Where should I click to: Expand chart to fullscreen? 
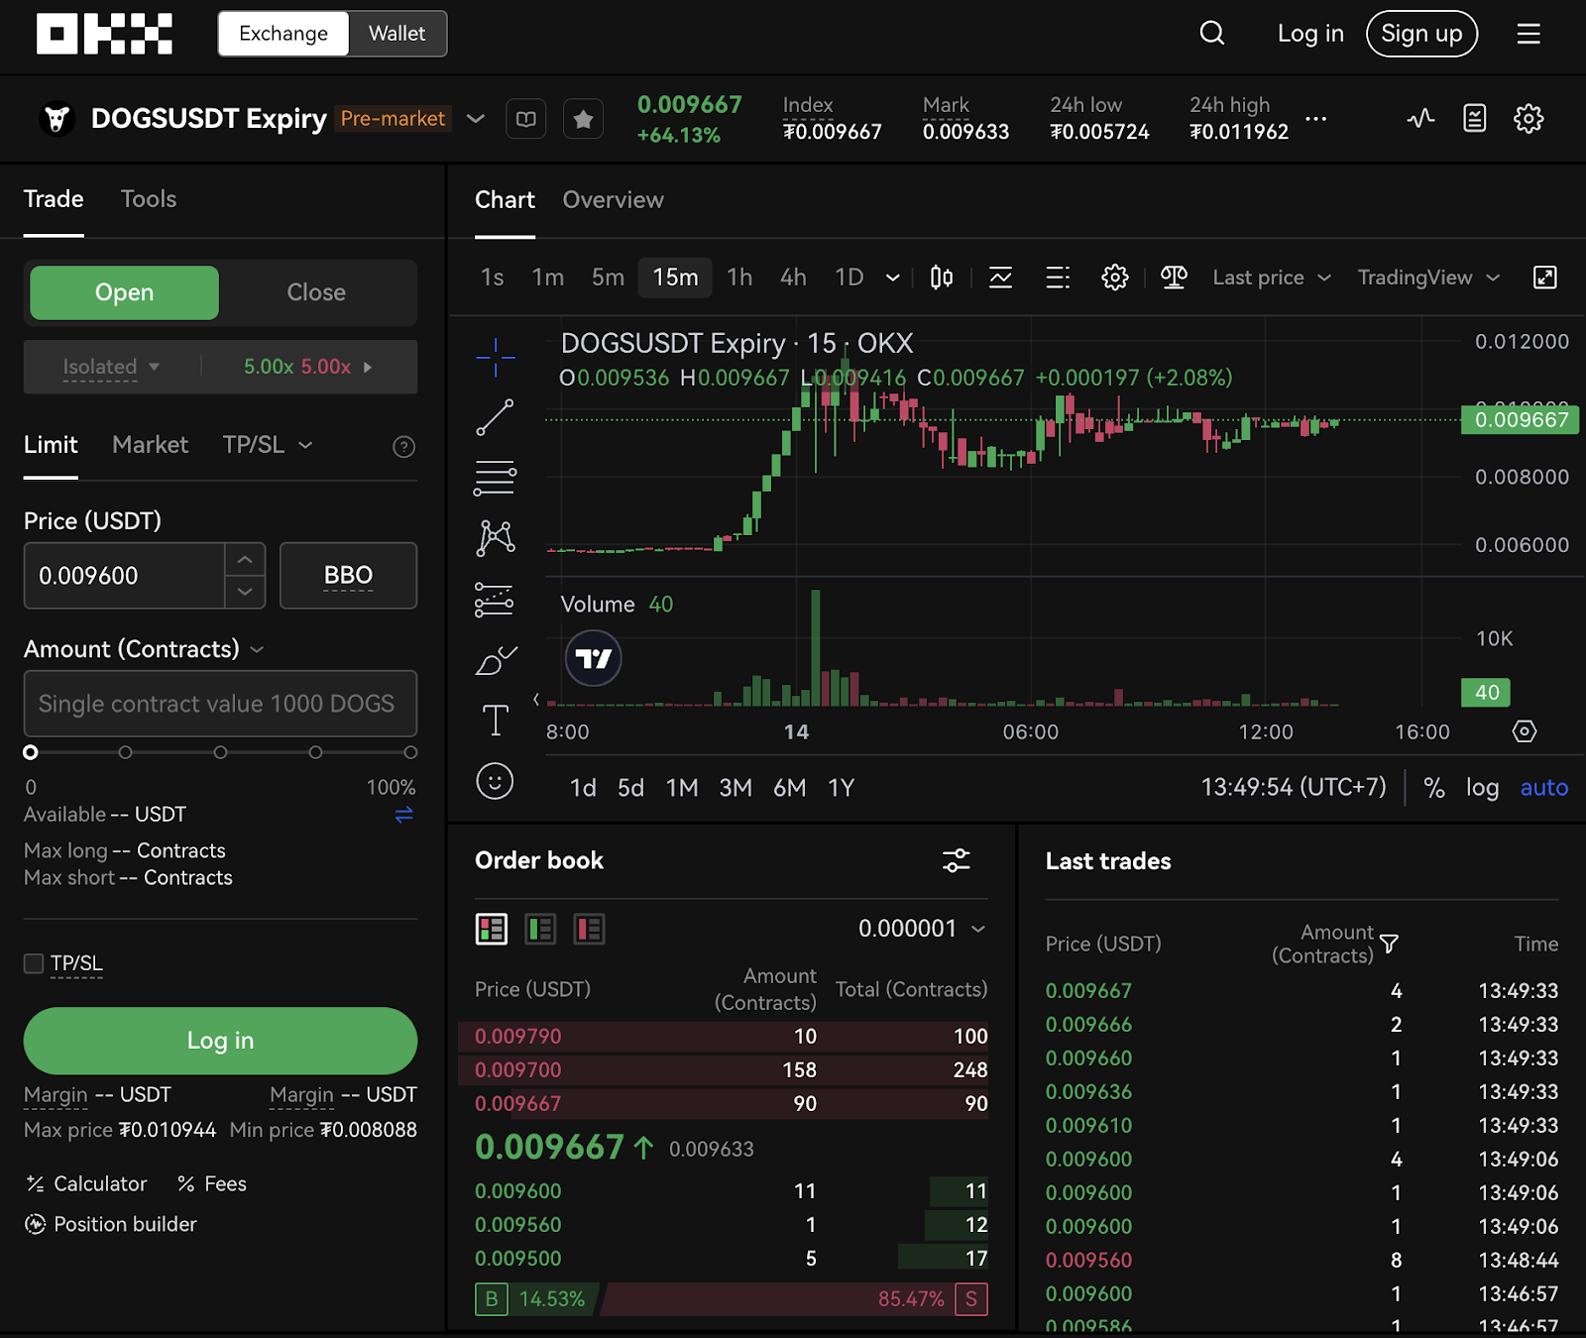[1545, 278]
